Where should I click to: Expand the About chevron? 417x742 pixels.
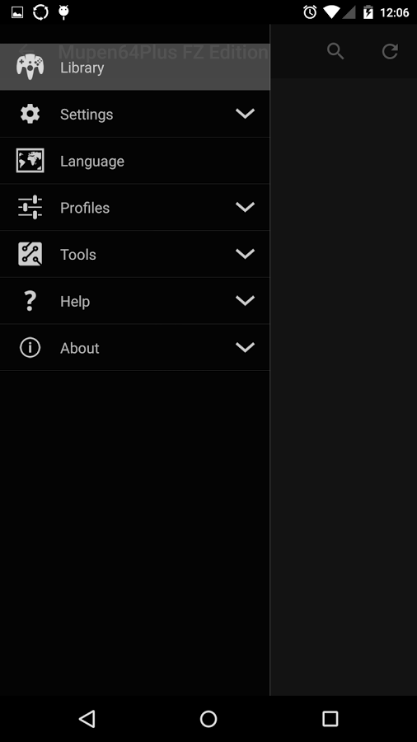click(245, 347)
